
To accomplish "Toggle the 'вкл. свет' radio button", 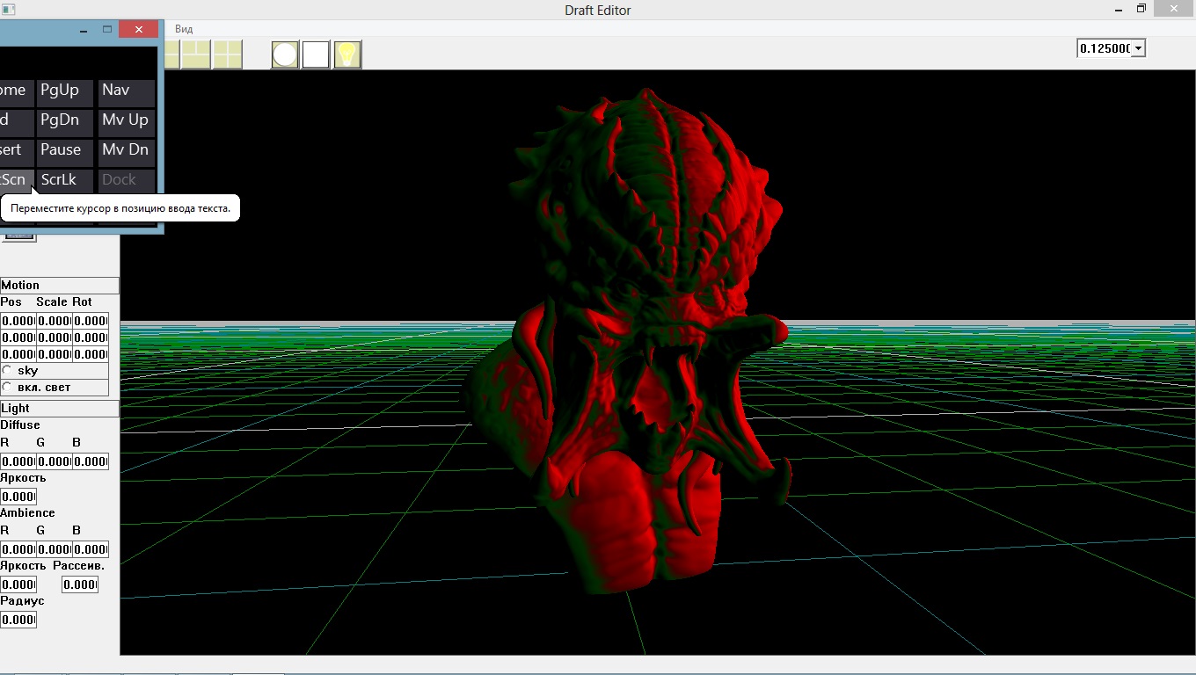I will coord(8,388).
